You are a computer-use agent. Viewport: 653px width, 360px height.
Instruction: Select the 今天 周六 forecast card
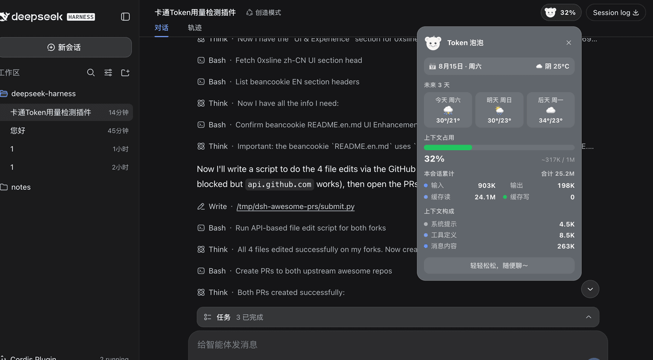pyautogui.click(x=448, y=109)
